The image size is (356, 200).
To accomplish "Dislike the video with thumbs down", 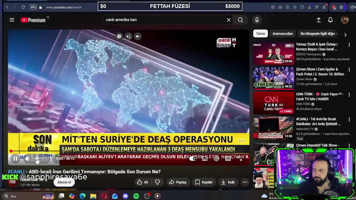I will pyautogui.click(x=157, y=182).
